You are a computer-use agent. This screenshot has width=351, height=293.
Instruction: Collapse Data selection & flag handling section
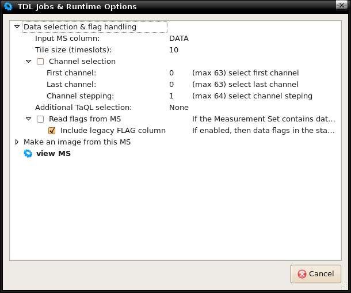tap(17, 27)
